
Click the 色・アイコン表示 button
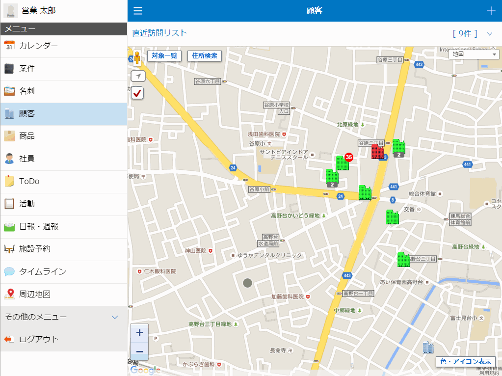coord(466,362)
